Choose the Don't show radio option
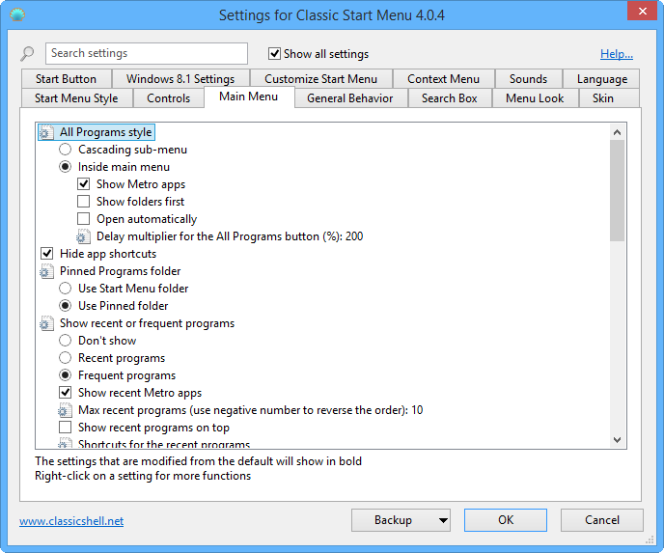 click(x=65, y=341)
